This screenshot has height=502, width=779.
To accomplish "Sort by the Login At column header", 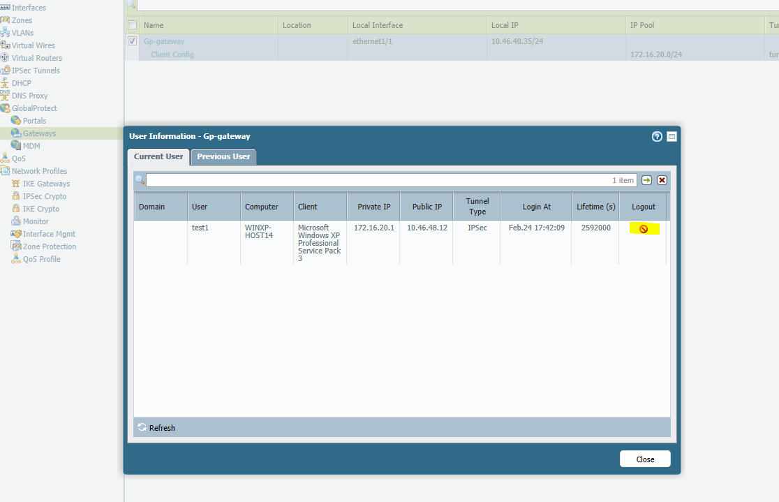I will [536, 207].
